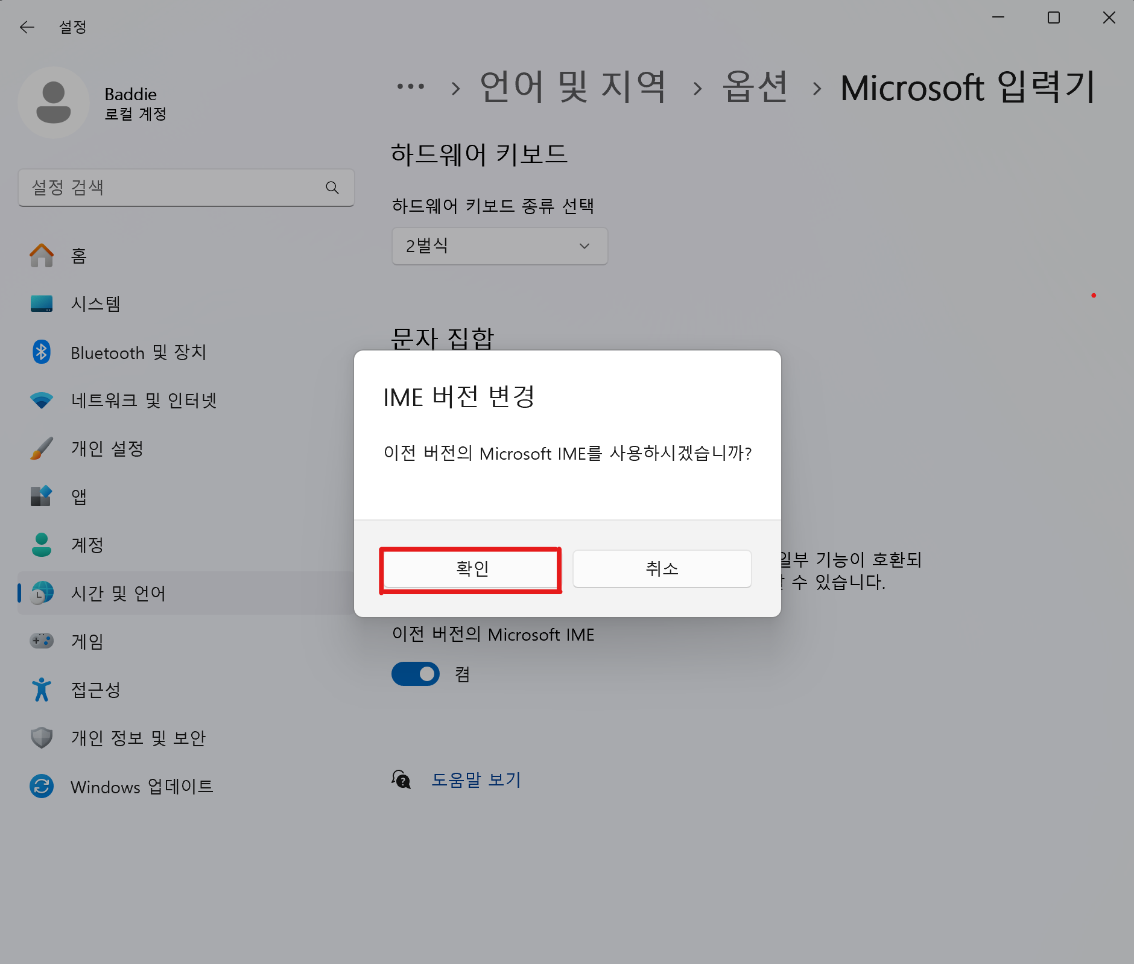
Task: Open the 홈 home icon
Action: (x=42, y=255)
